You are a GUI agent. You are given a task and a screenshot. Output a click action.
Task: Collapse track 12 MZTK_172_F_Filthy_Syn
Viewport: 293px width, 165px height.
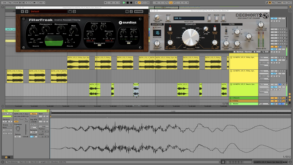[x=231, y=71]
